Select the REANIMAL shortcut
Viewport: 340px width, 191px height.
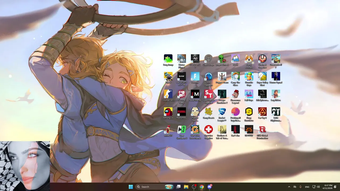(x=182, y=113)
